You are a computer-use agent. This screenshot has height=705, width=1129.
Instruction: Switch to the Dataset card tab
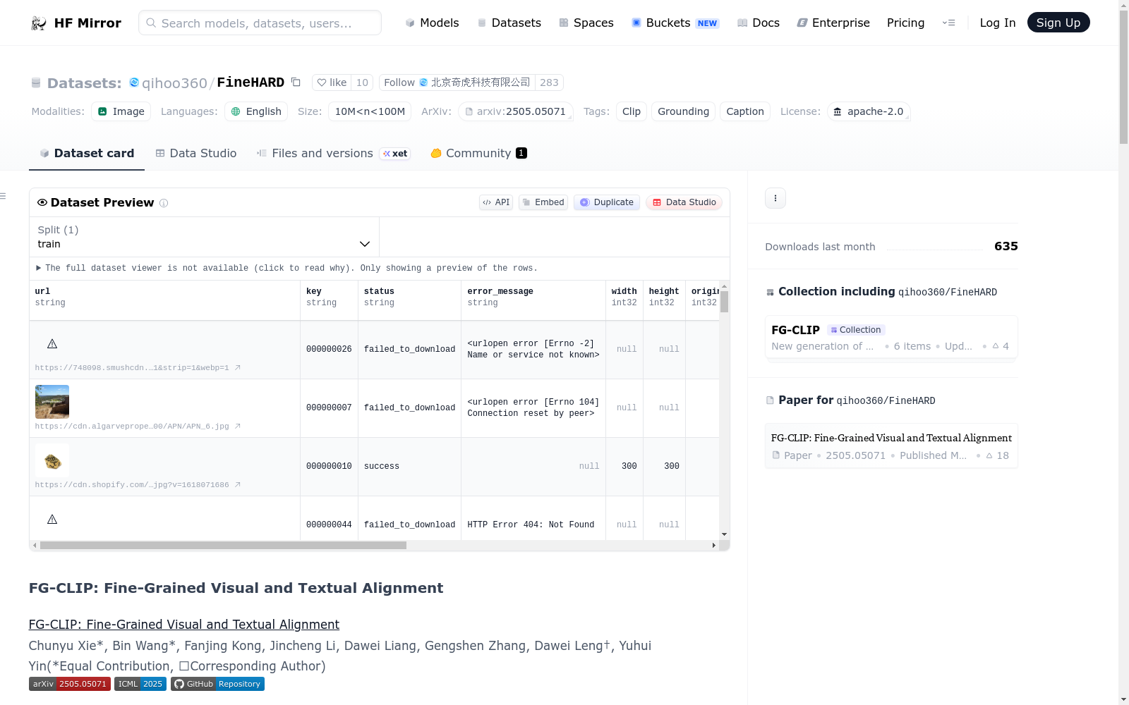pyautogui.click(x=87, y=153)
